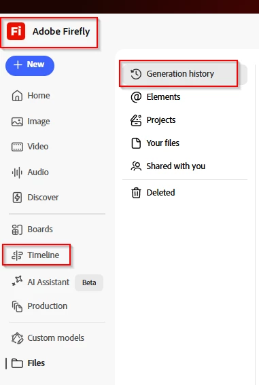Click the Shared with you people icon
The image size is (259, 385).
click(136, 166)
